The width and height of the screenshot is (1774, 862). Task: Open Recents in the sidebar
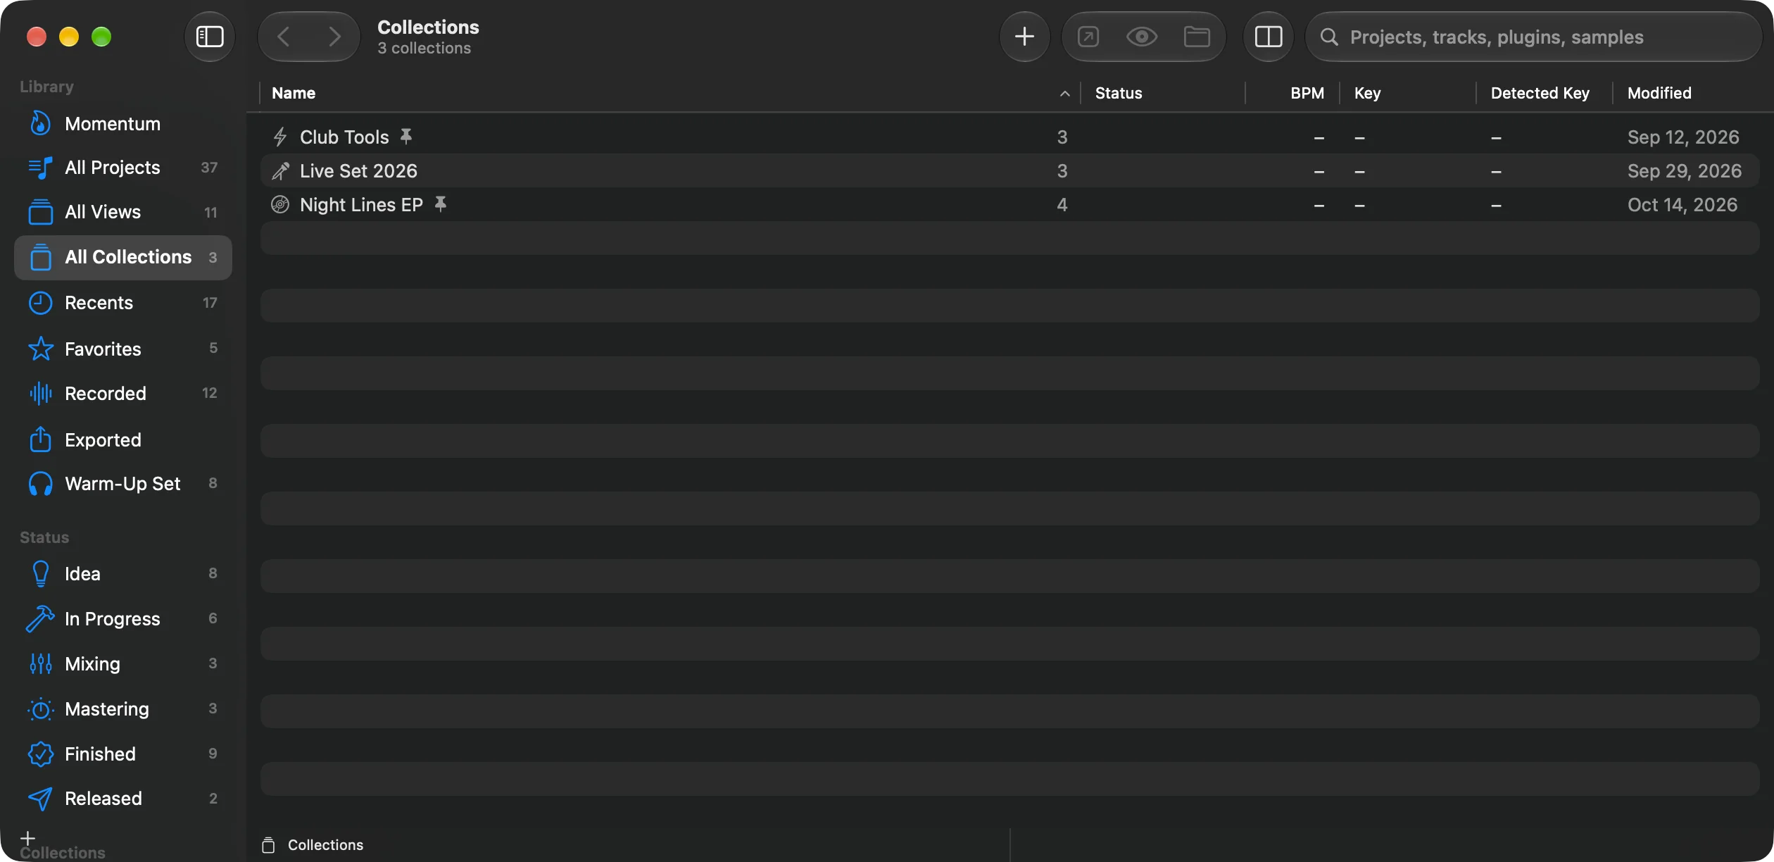(x=123, y=303)
